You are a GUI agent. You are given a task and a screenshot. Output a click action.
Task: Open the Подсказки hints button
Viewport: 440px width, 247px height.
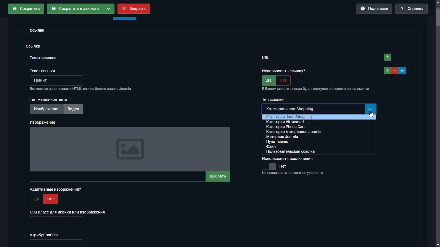[374, 9]
